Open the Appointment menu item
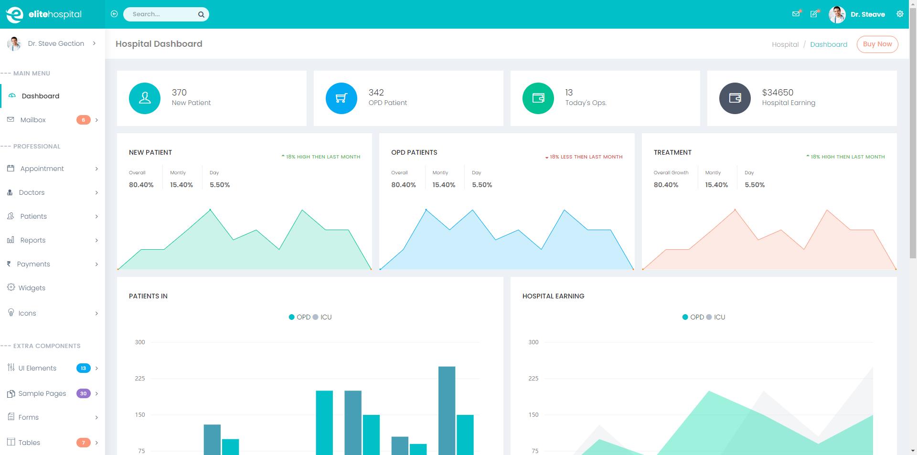Viewport: 917px width, 455px height. click(53, 169)
